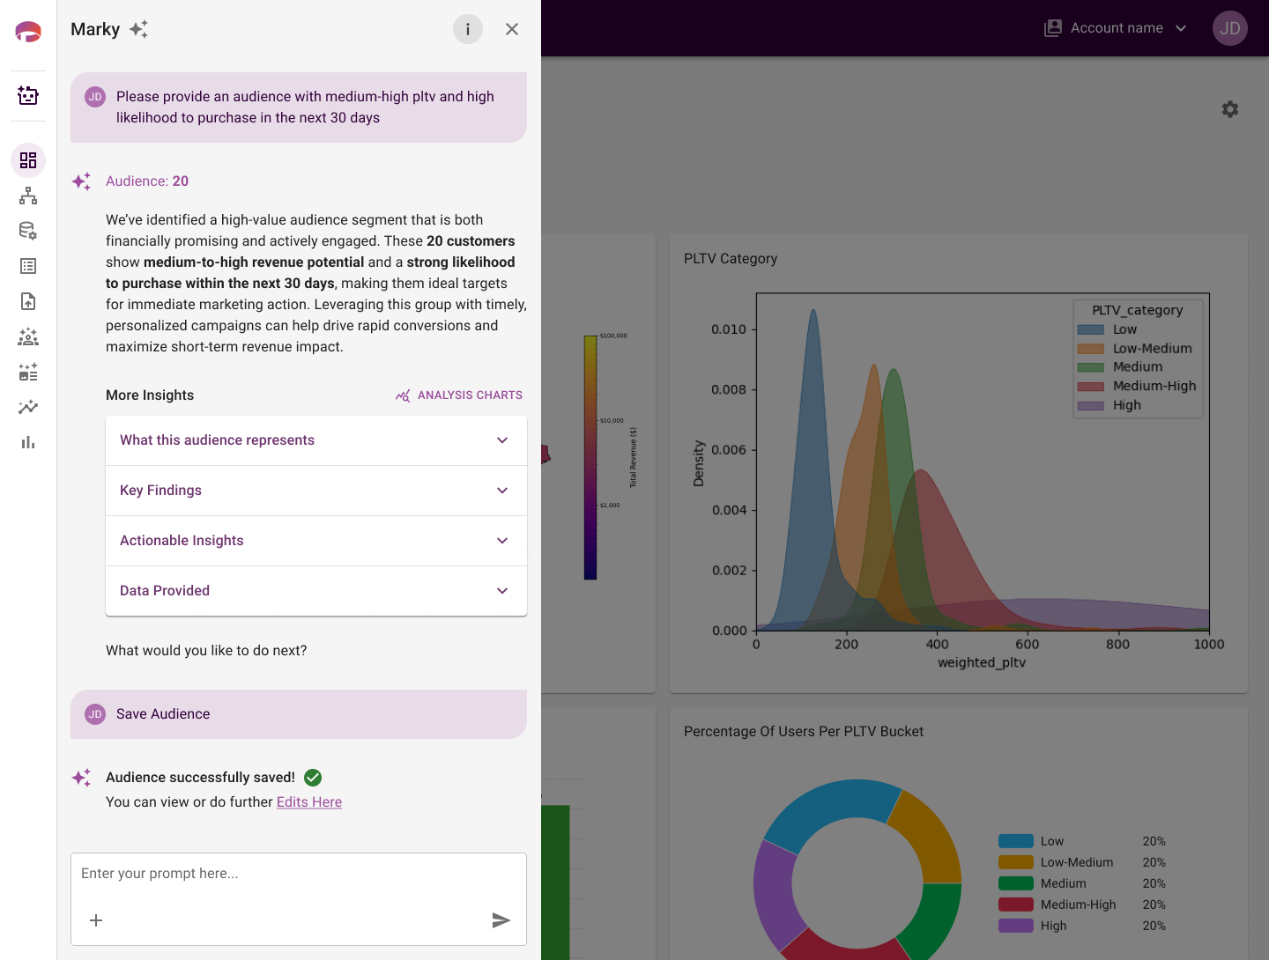Open the audiences people sidebar icon
Image resolution: width=1269 pixels, height=960 pixels.
[28, 336]
